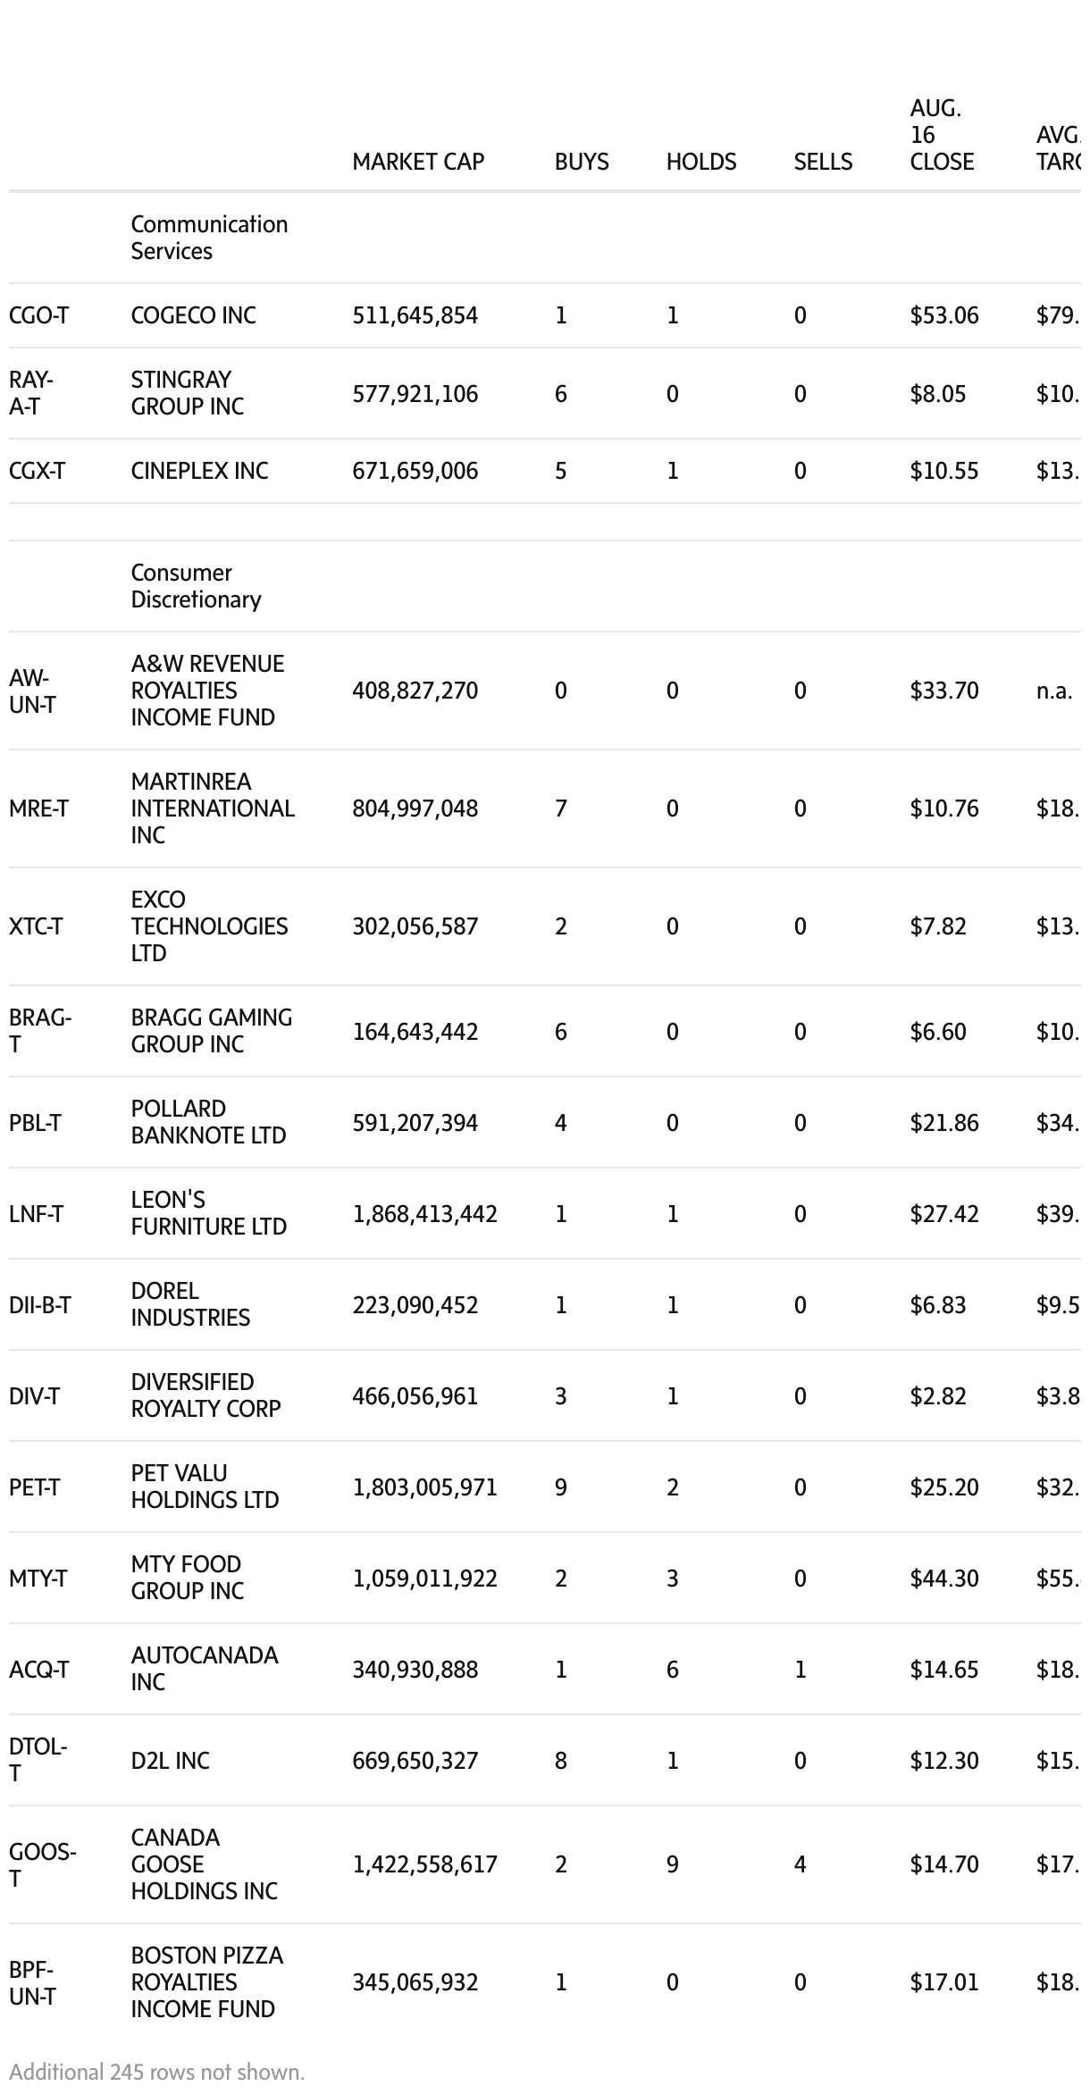Click the AUG. 16 CLOSE column header
Image resolution: width=1090 pixels, height=2094 pixels.
click(941, 135)
